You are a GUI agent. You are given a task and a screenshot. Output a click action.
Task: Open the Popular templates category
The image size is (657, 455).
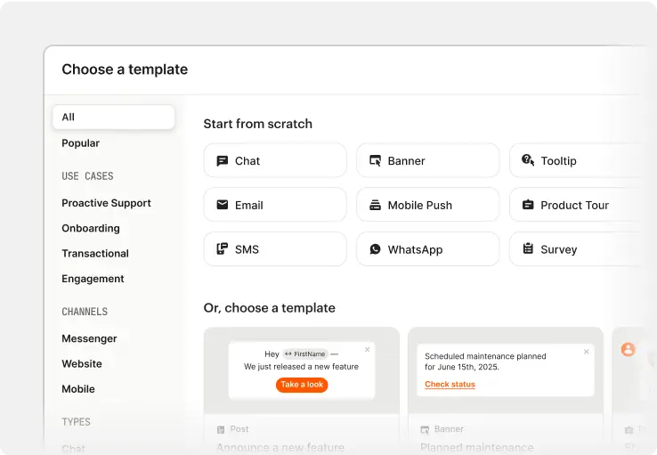coord(81,143)
